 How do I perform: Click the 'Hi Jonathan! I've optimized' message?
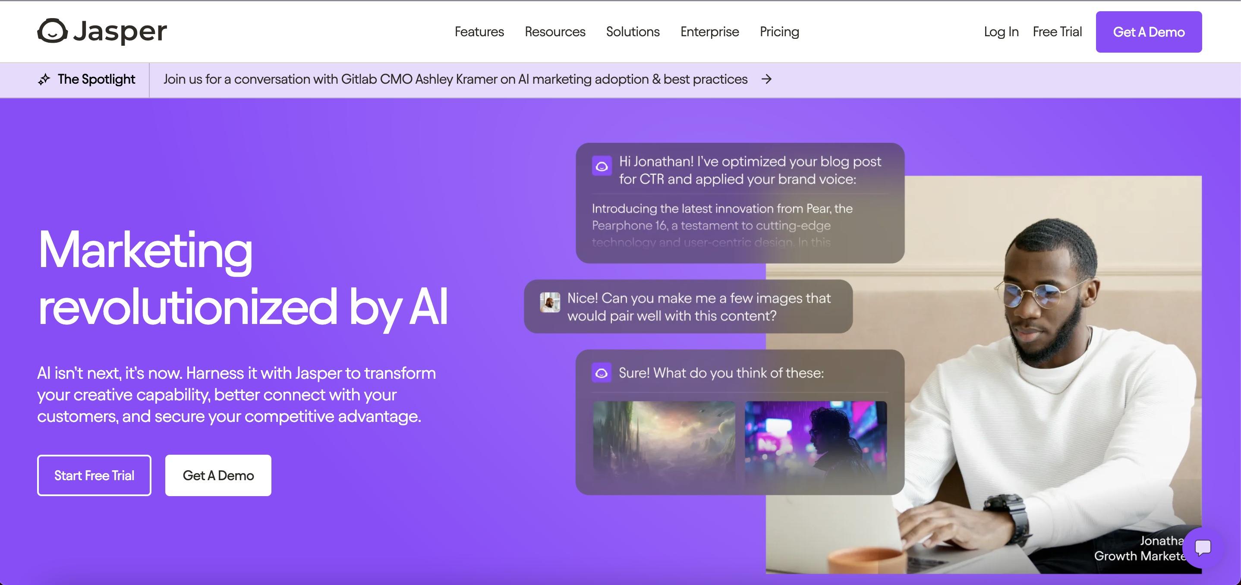(x=750, y=170)
